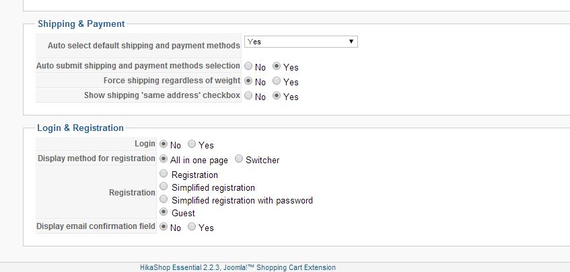The height and width of the screenshot is (272, 570).
Task: Choose Switcher registration display method
Action: 239,159
